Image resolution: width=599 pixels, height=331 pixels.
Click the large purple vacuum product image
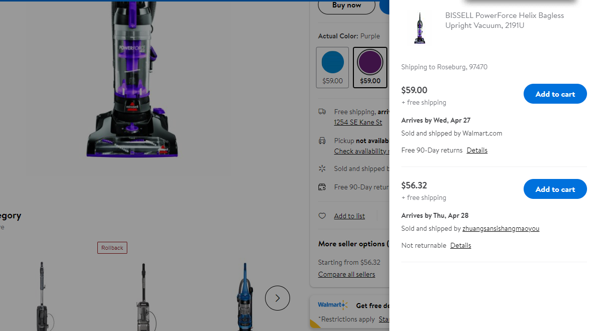(x=132, y=79)
